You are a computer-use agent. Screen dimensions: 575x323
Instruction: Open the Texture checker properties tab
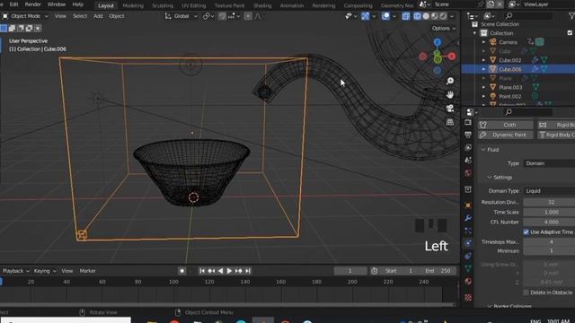468,297
